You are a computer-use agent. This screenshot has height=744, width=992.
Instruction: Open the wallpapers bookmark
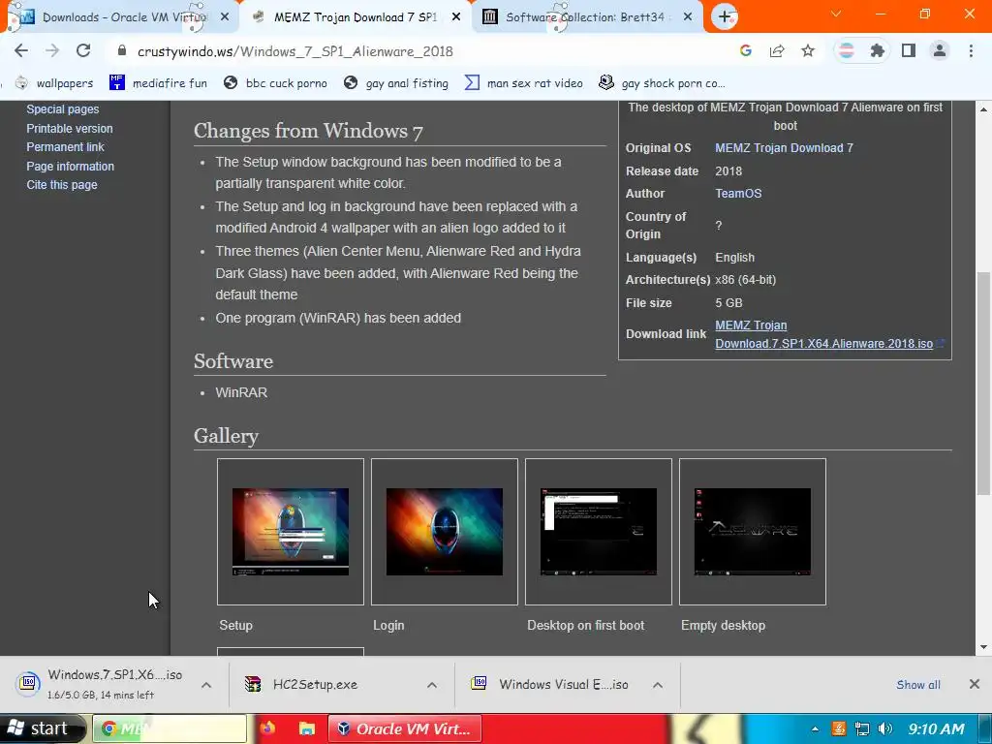(x=54, y=83)
